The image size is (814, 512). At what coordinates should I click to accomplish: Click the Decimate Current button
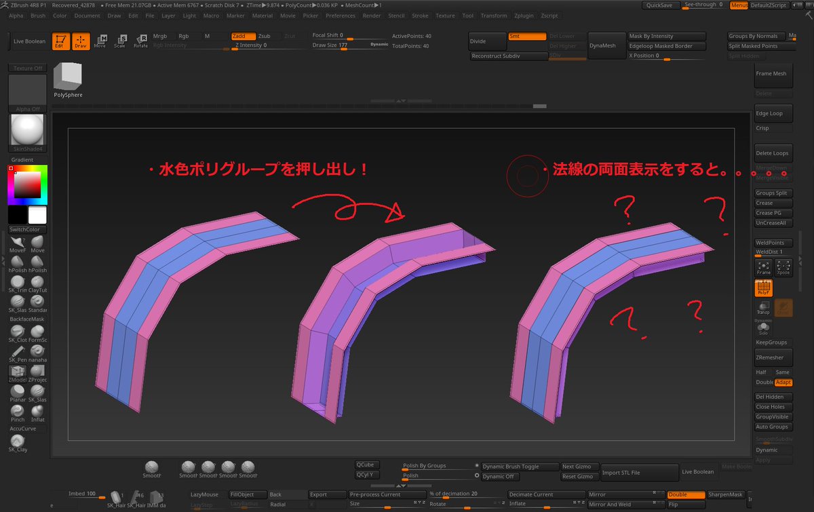pos(546,494)
